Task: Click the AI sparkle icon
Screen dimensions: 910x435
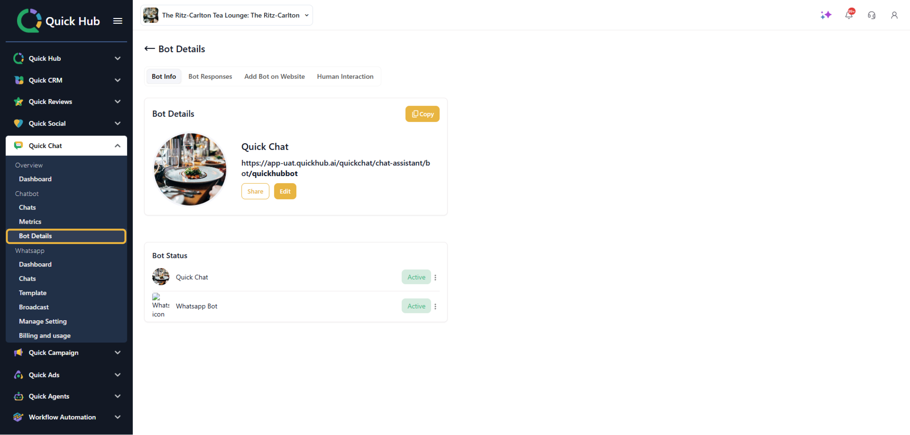Action: [826, 15]
